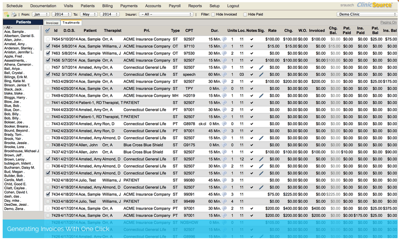Open the To month dropdown showing May
Viewport: 399px width, 239px height.
coord(89,15)
